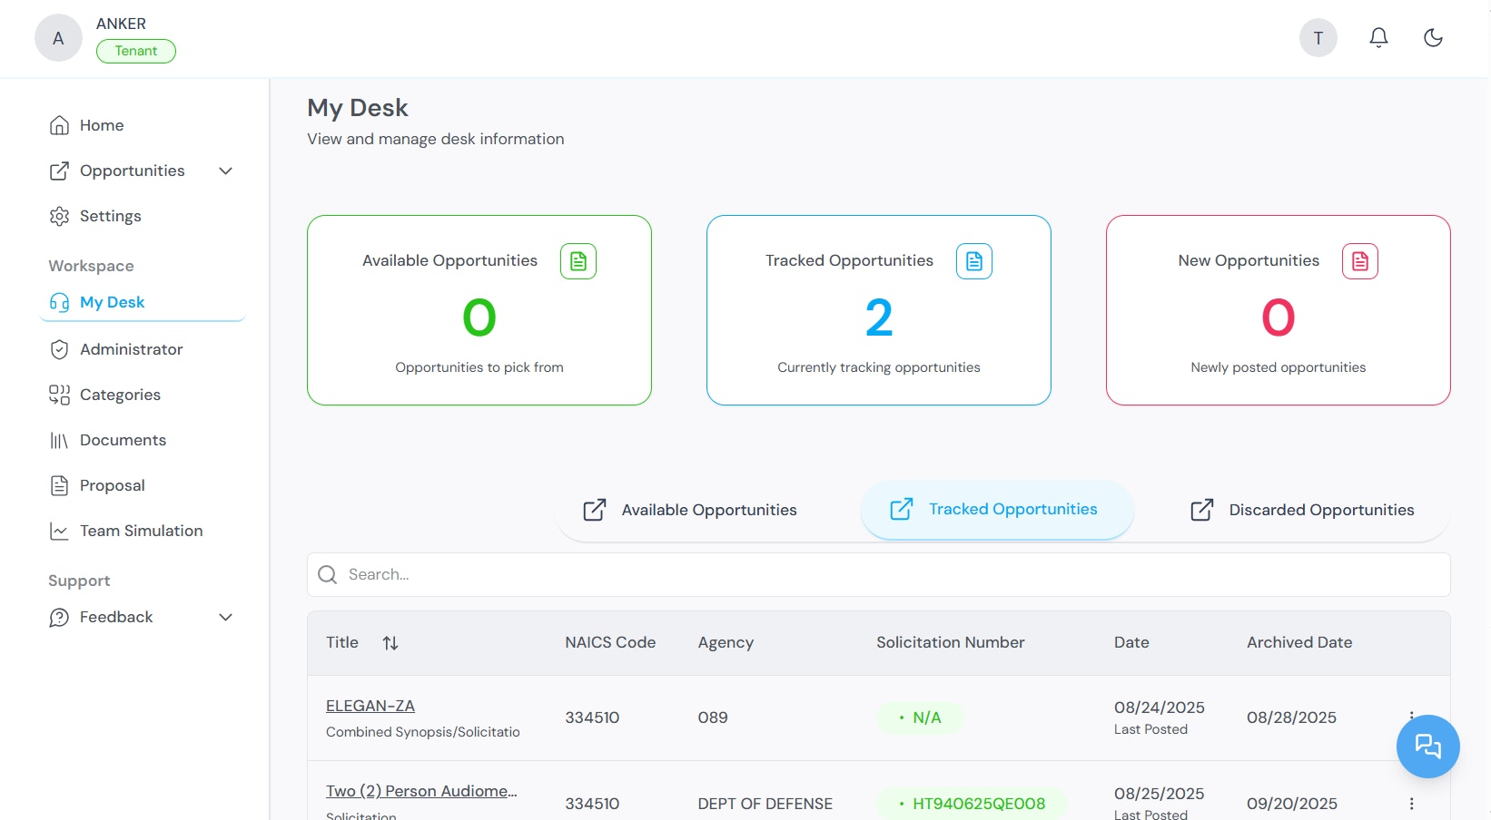
Task: Expand the Feedback chevron
Action: click(226, 617)
